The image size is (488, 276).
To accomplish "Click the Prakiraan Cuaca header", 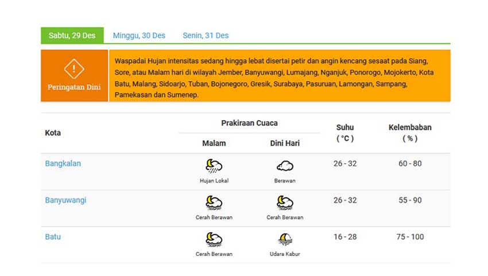I will pyautogui.click(x=249, y=123).
